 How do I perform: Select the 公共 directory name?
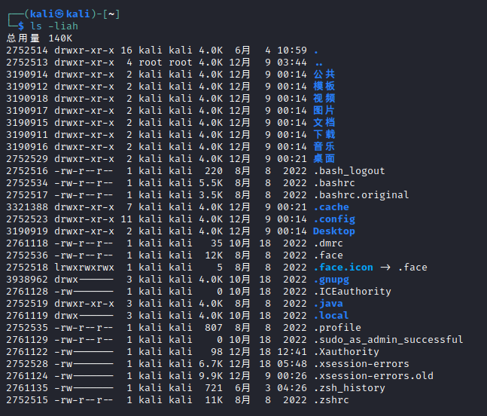click(x=324, y=74)
